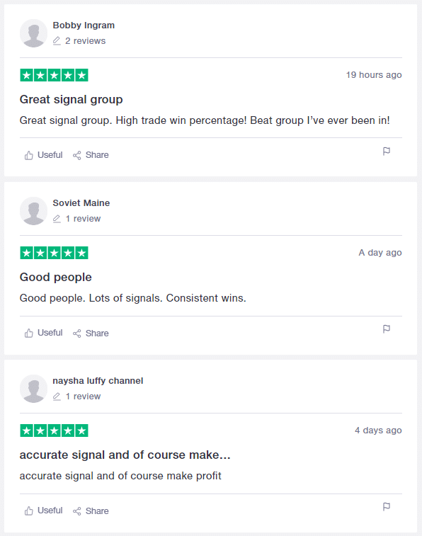Click thumbs-up icon on Bobby Ingram's review
422x536 pixels.
tap(29, 155)
